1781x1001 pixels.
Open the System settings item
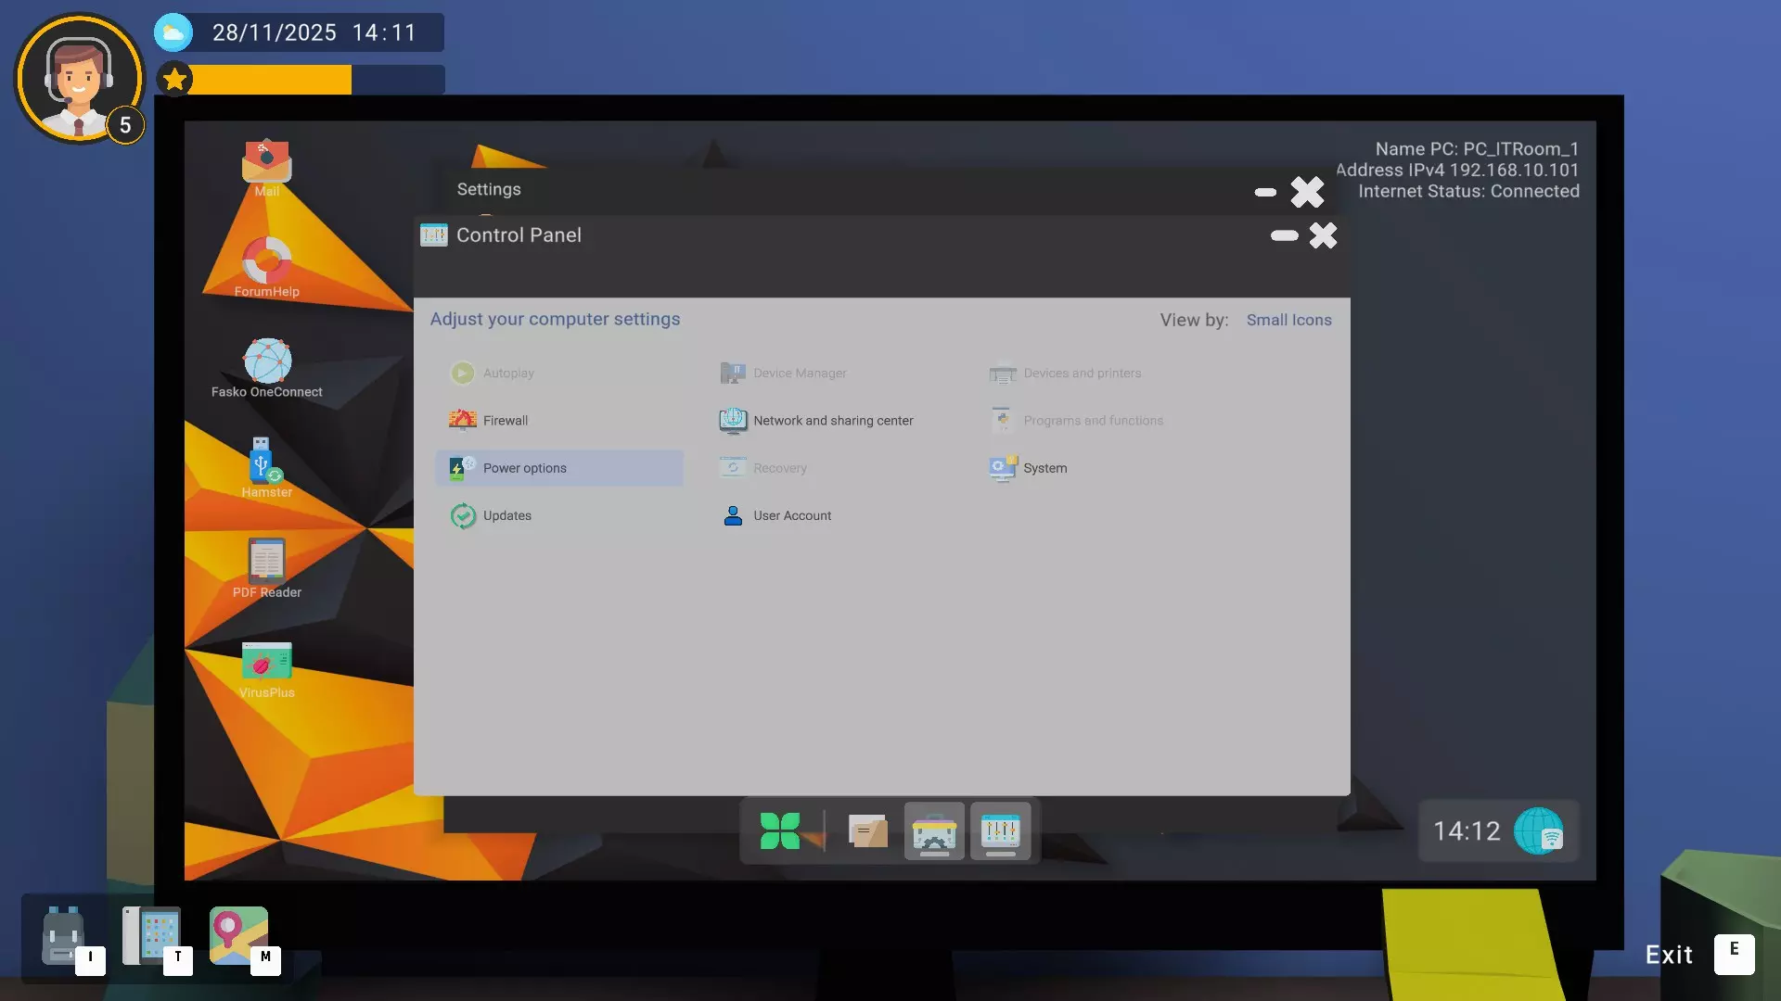[1044, 468]
